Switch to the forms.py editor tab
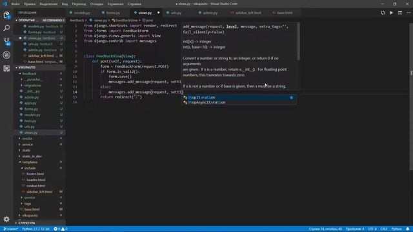 113,13
